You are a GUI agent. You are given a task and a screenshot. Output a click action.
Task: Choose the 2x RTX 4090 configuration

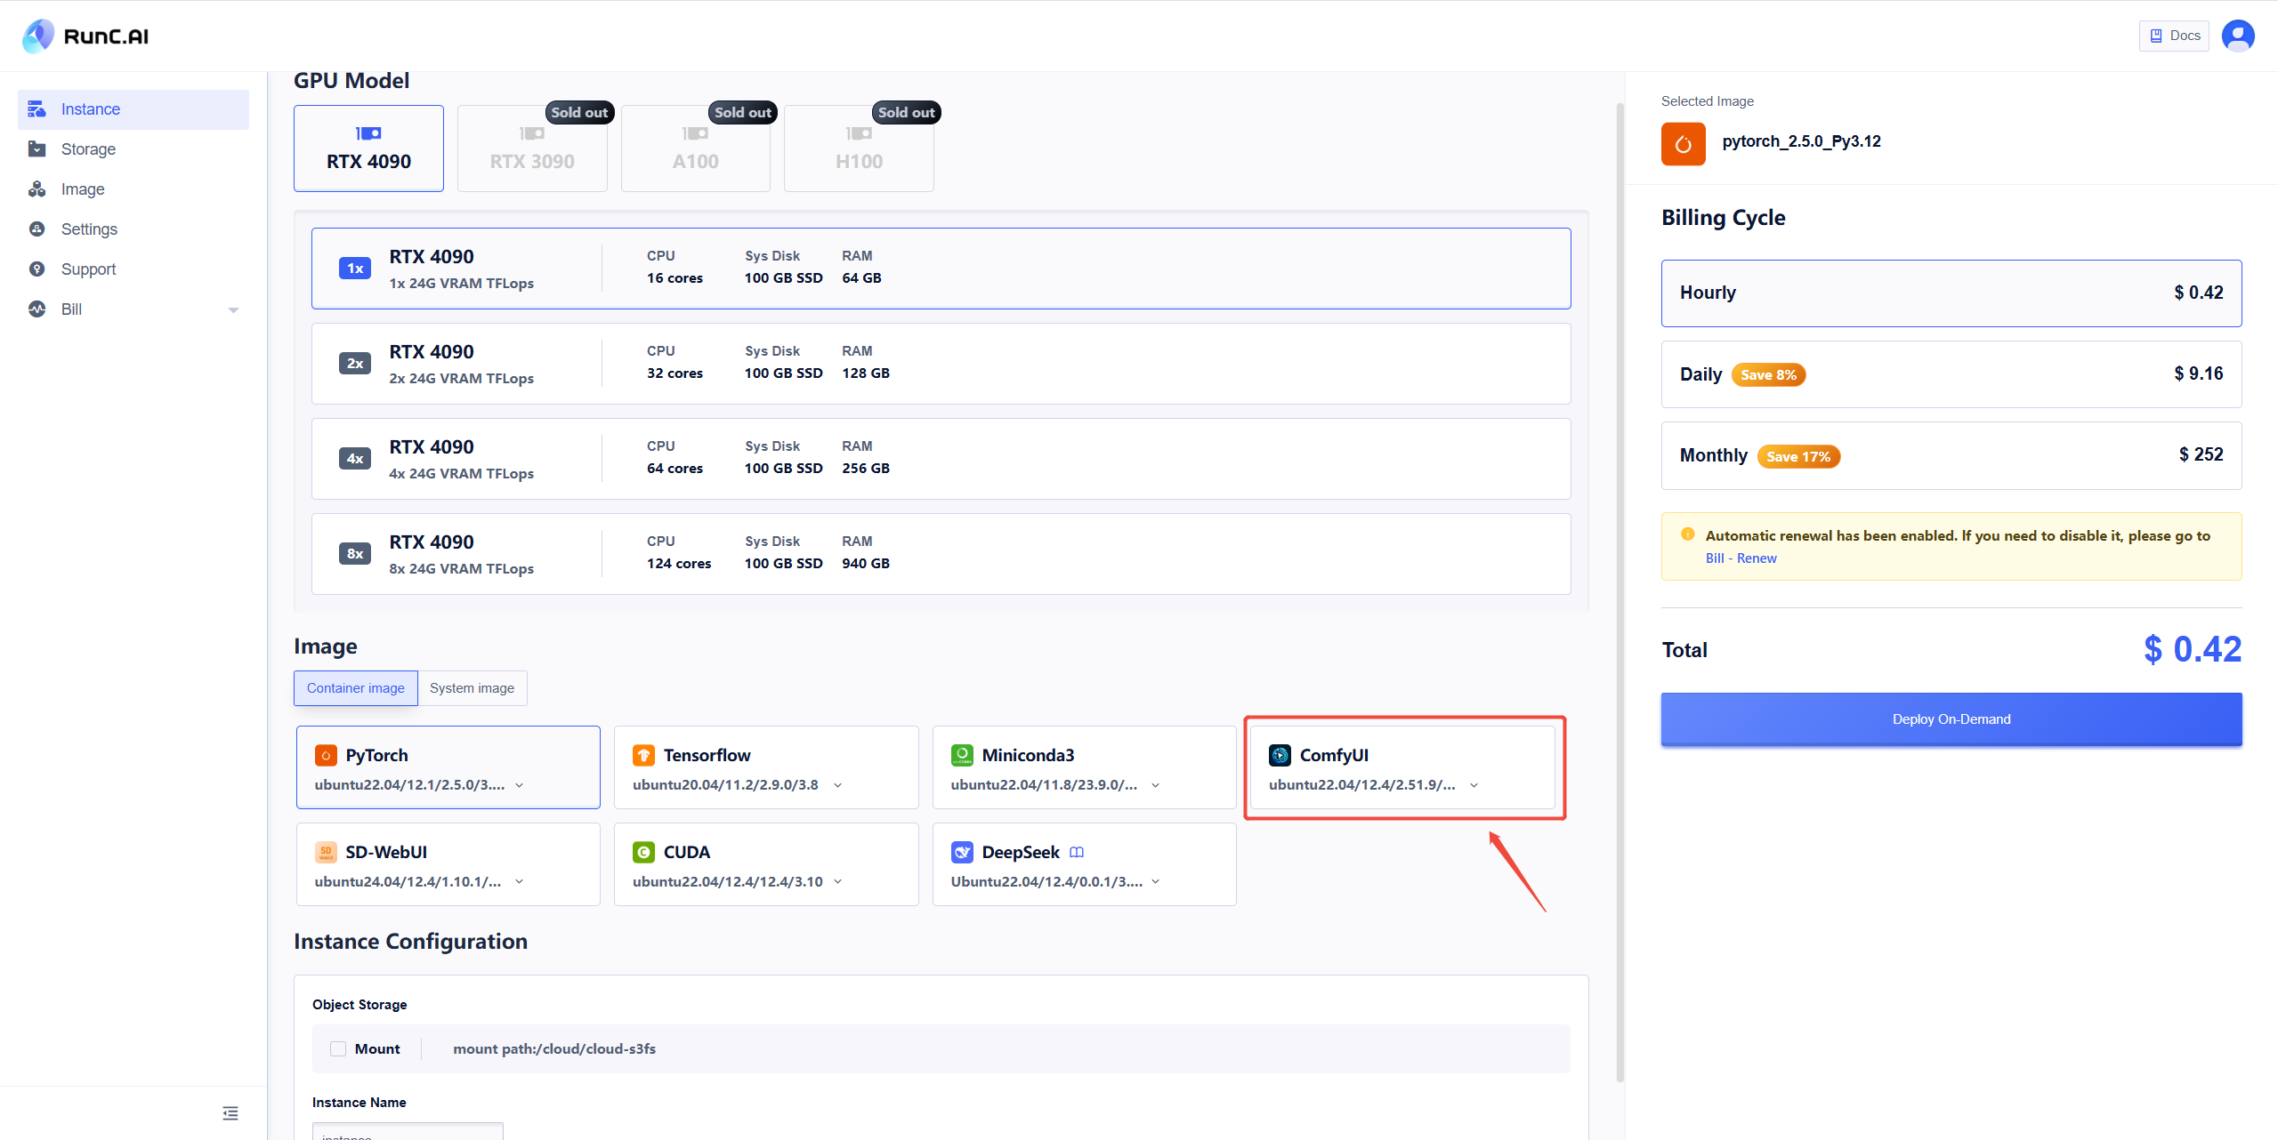pyautogui.click(x=941, y=364)
